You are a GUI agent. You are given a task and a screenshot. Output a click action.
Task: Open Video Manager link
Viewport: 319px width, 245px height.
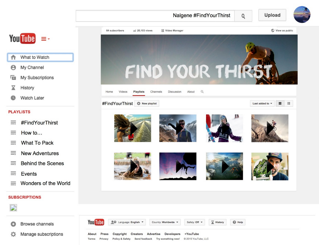click(x=172, y=31)
